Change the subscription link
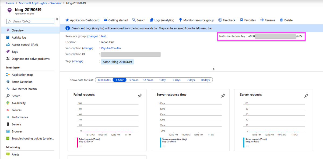 click(x=87, y=48)
